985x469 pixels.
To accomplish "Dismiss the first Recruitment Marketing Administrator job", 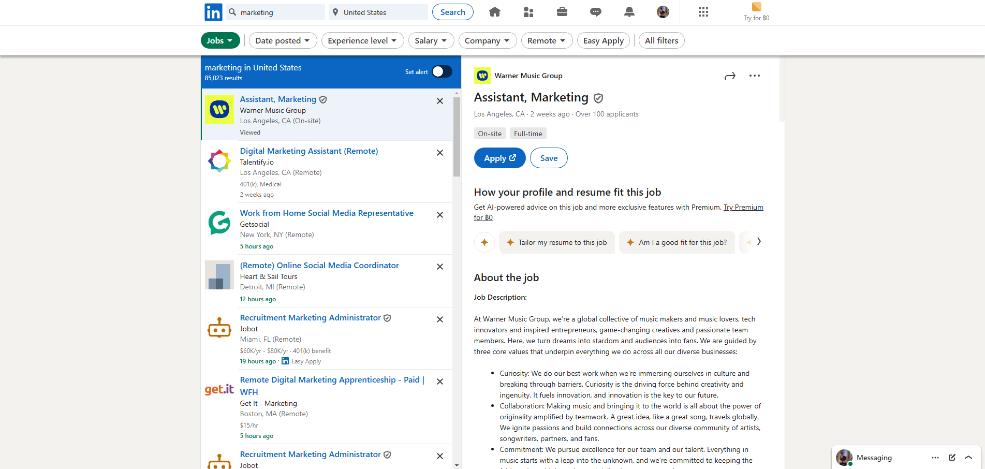I will click(x=440, y=319).
